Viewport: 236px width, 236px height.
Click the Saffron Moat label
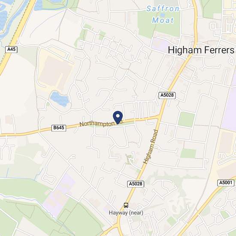tap(163, 15)
